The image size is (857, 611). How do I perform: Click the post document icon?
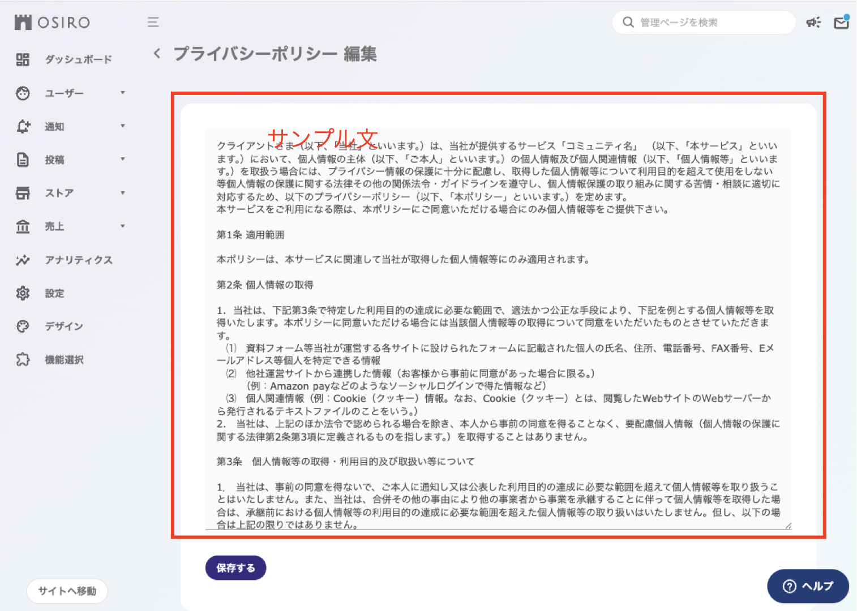click(x=23, y=160)
